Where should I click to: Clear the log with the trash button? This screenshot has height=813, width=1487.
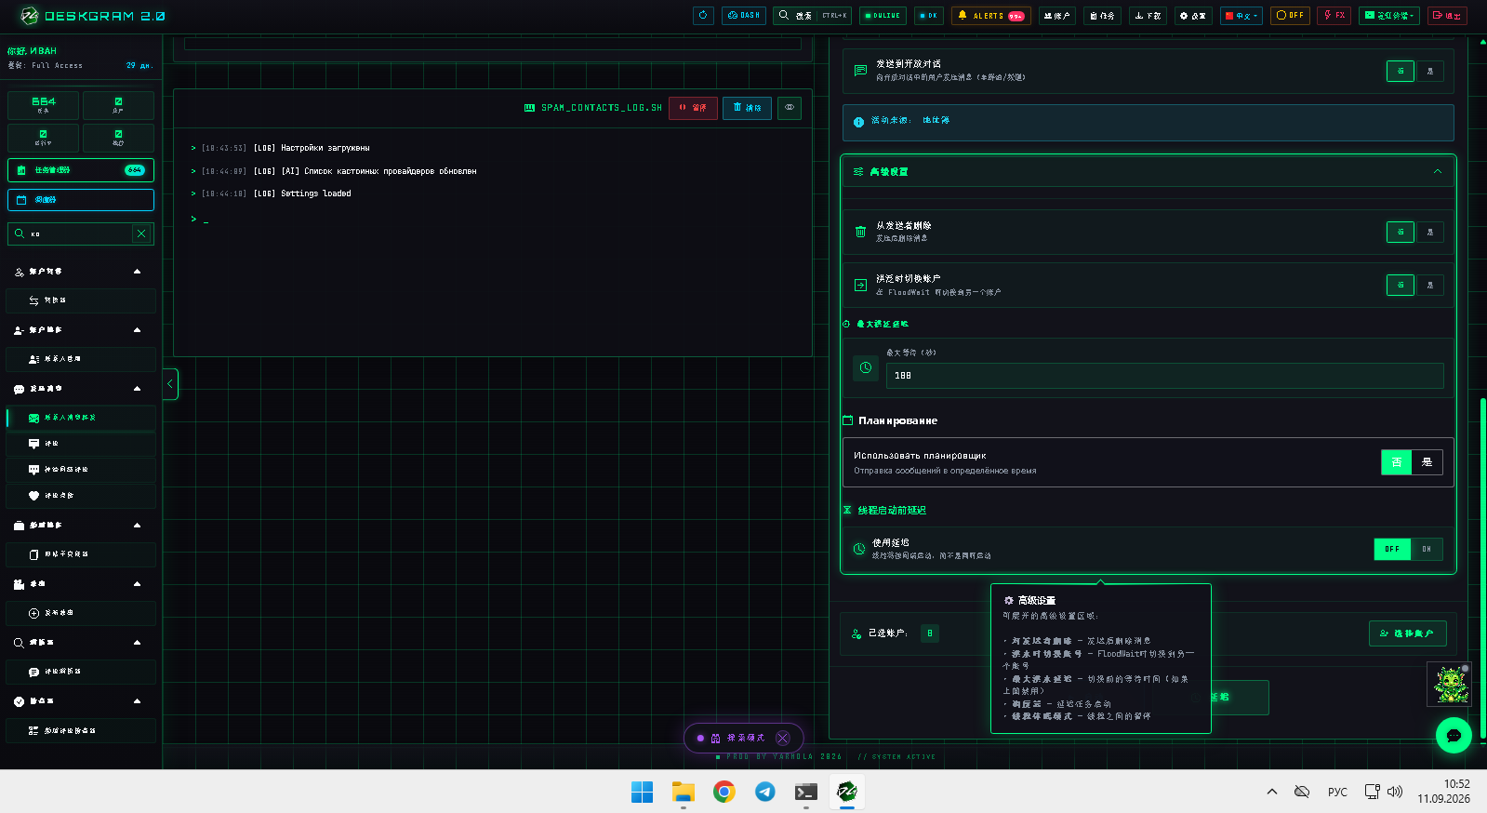[x=747, y=108]
